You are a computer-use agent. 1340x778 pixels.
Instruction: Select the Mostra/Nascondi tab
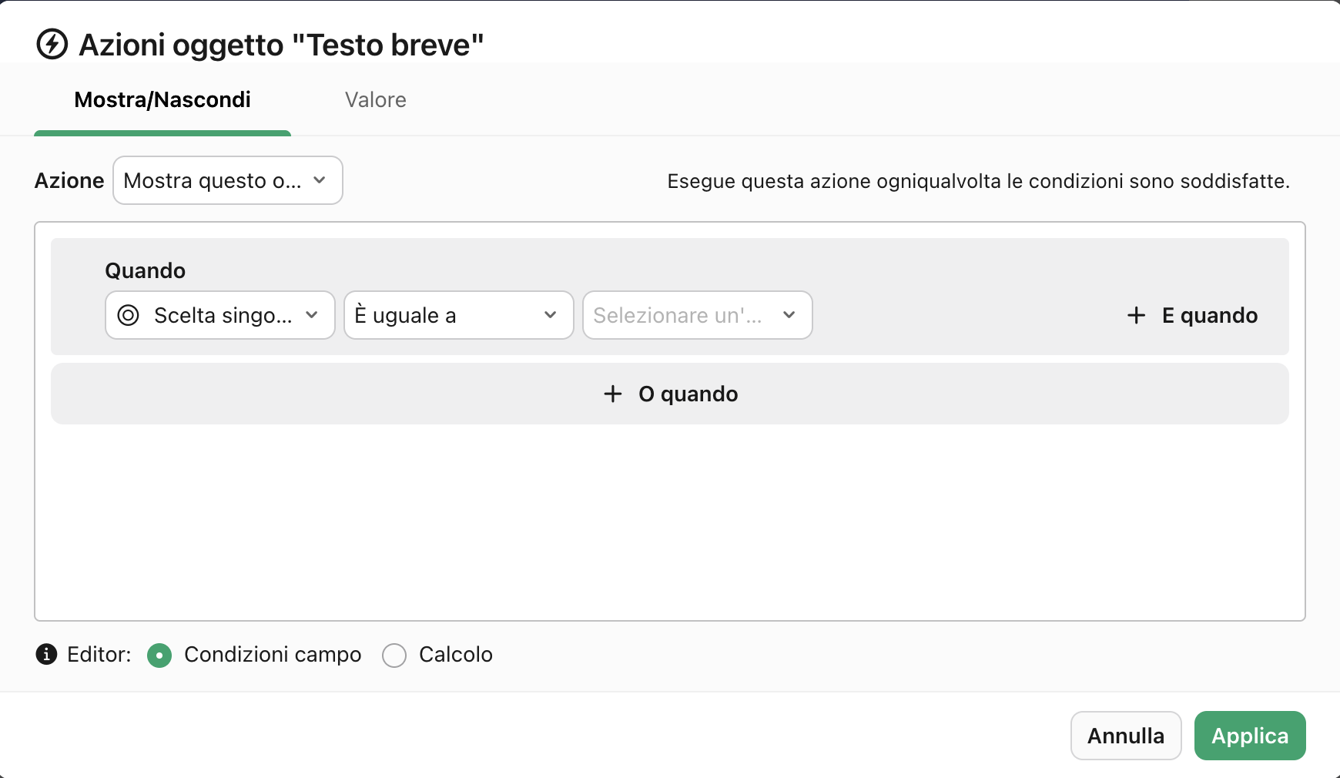point(162,99)
